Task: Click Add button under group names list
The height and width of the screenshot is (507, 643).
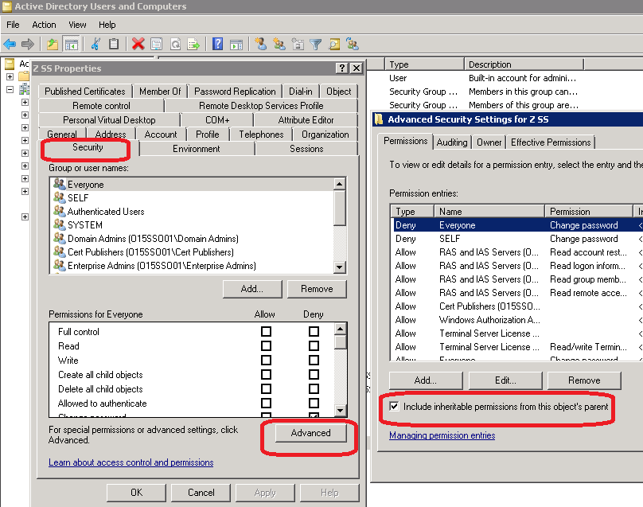Action: tap(252, 289)
